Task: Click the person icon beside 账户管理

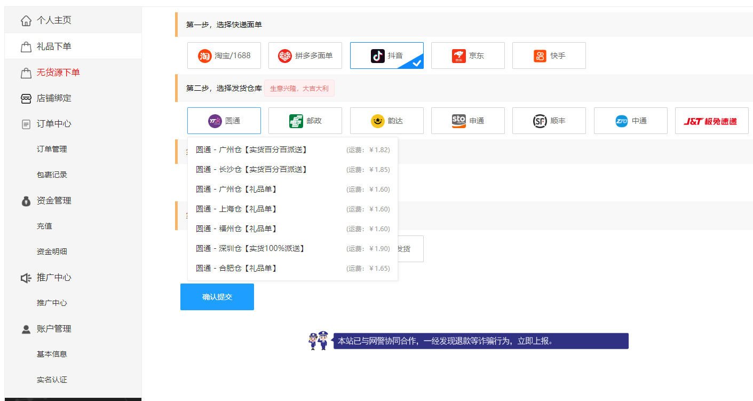Action: pyautogui.click(x=26, y=329)
